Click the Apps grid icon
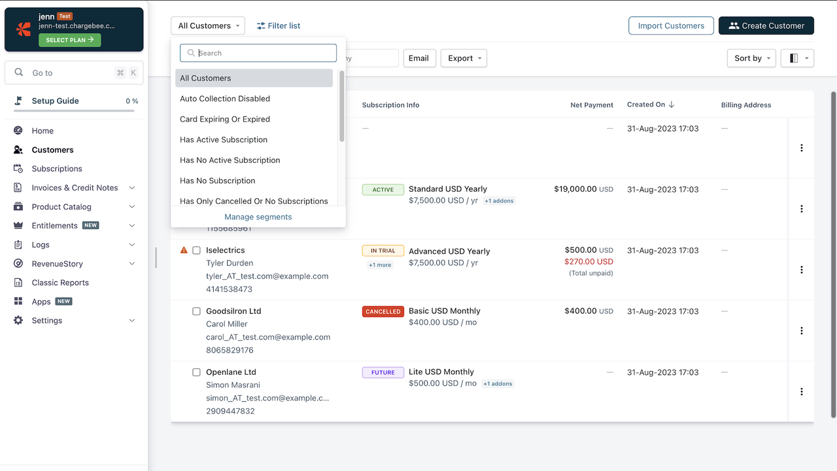This screenshot has width=837, height=471. point(18,302)
